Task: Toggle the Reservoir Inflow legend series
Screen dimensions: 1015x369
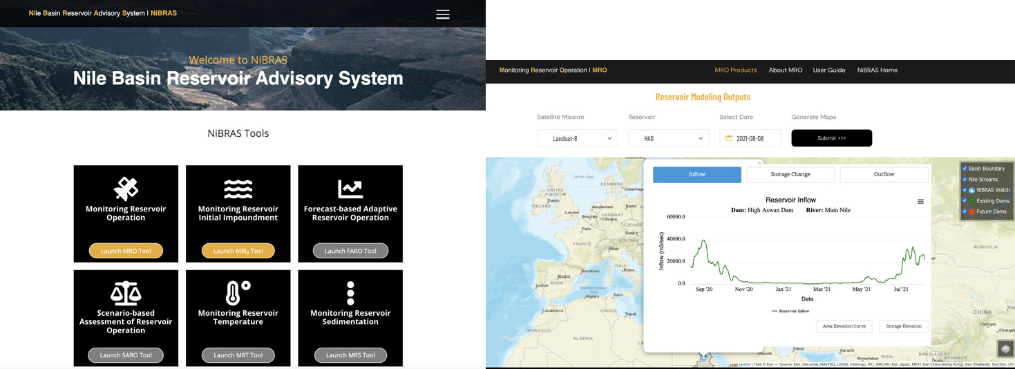Action: (x=790, y=312)
